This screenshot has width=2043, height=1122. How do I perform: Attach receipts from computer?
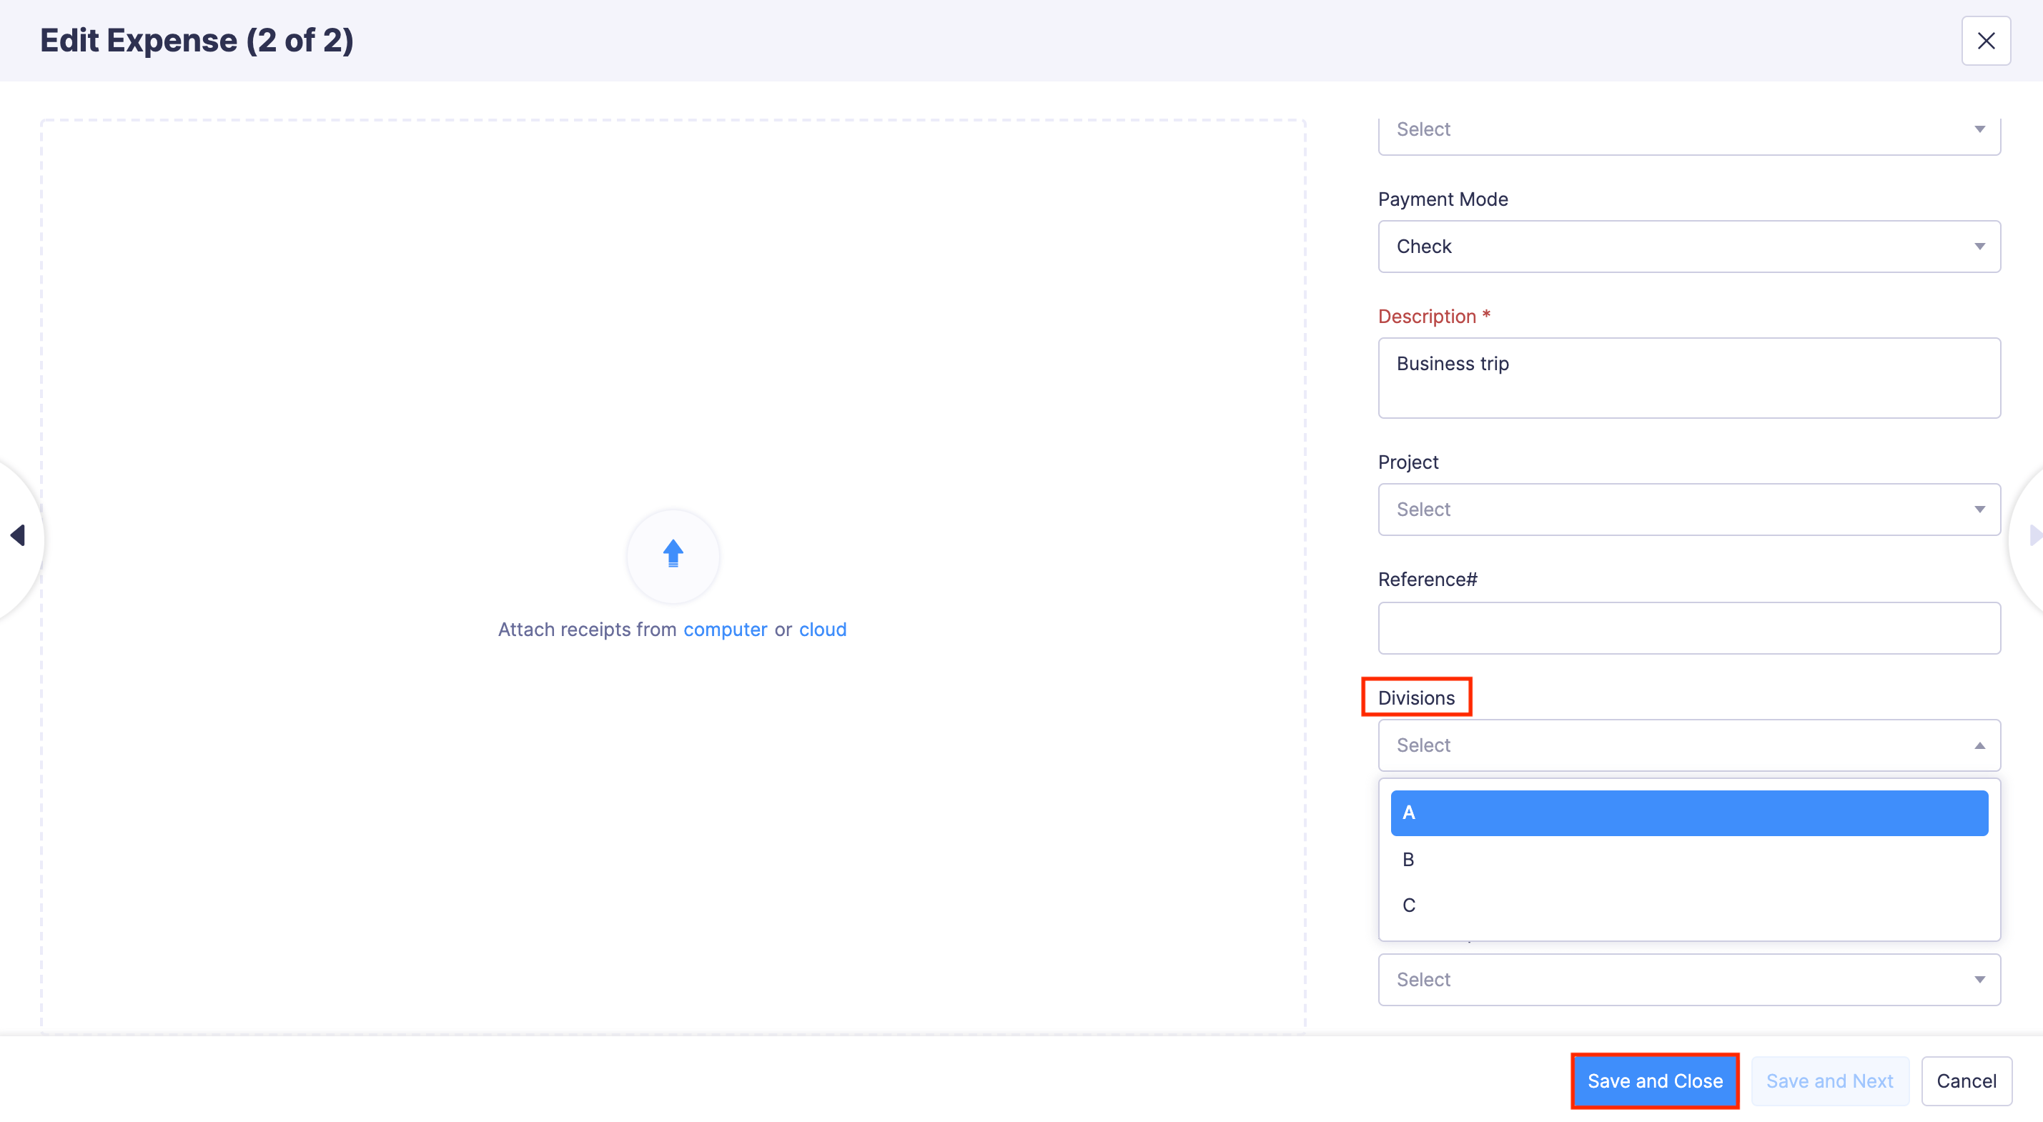[724, 629]
